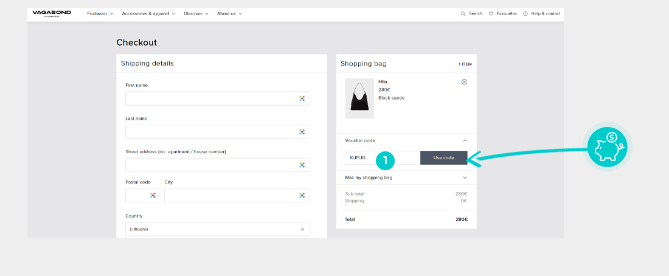Click the Vagabond logo

52,13
